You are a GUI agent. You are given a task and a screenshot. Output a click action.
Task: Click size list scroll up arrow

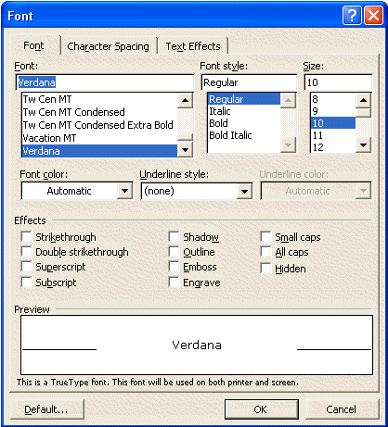click(363, 100)
